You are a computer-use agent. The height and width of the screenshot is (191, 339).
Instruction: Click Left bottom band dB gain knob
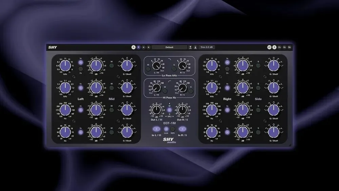(x=96, y=132)
